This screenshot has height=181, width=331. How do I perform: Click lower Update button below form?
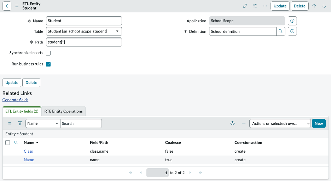12,83
